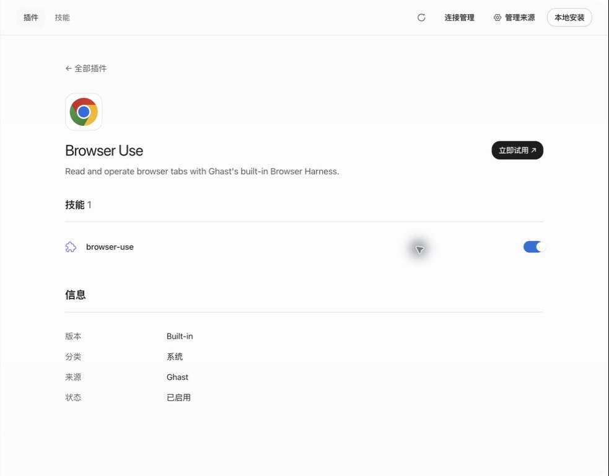Open 管理来源 settings
This screenshot has height=476, width=609.
(x=514, y=17)
